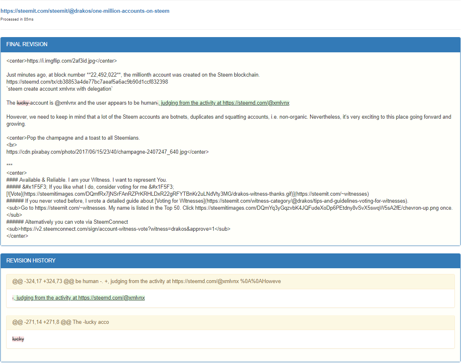Screen dimensions: 461x363
Task: Click the '<br>' tag line
Action: (x=12, y=145)
